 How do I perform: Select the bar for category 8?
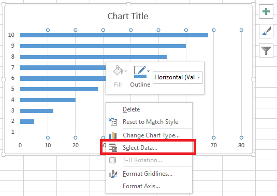[93, 57]
